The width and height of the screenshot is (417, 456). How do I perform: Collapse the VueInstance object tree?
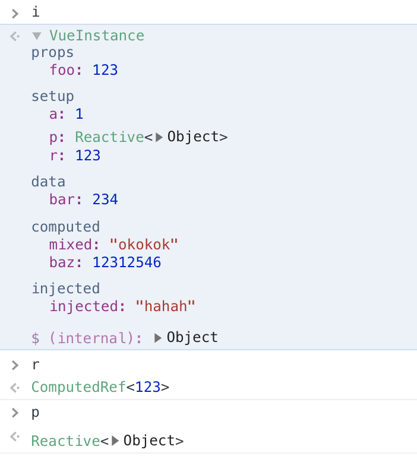(x=37, y=36)
